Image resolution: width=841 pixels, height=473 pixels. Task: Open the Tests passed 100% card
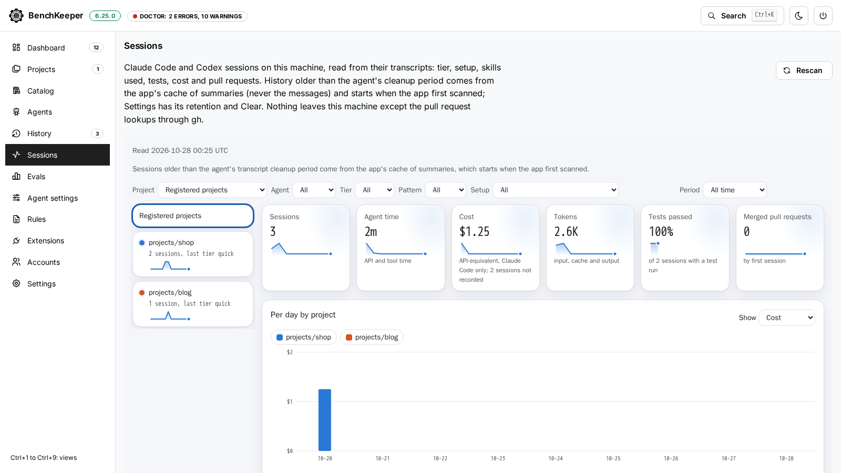[x=685, y=248]
